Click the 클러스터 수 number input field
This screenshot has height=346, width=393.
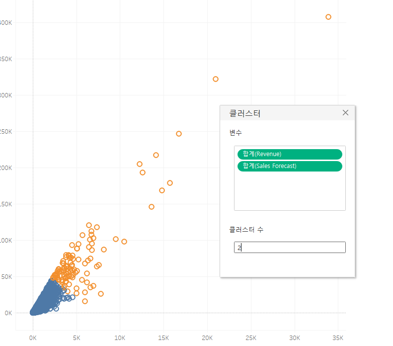point(290,248)
